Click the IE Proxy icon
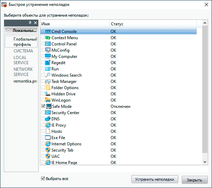Viewport: 212px width, 188px height. click(48, 125)
